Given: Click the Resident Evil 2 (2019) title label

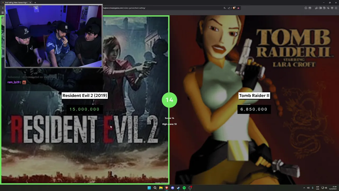Looking at the screenshot, I should click(85, 95).
